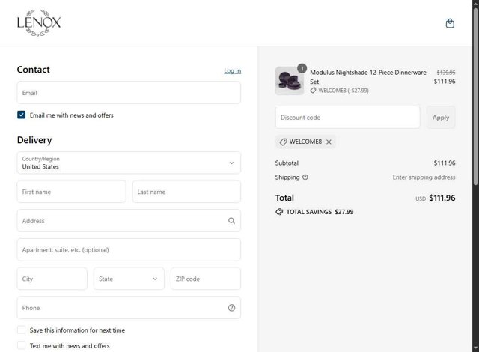Click the page vertical scrollbar
479x352 pixels.
tap(476, 97)
